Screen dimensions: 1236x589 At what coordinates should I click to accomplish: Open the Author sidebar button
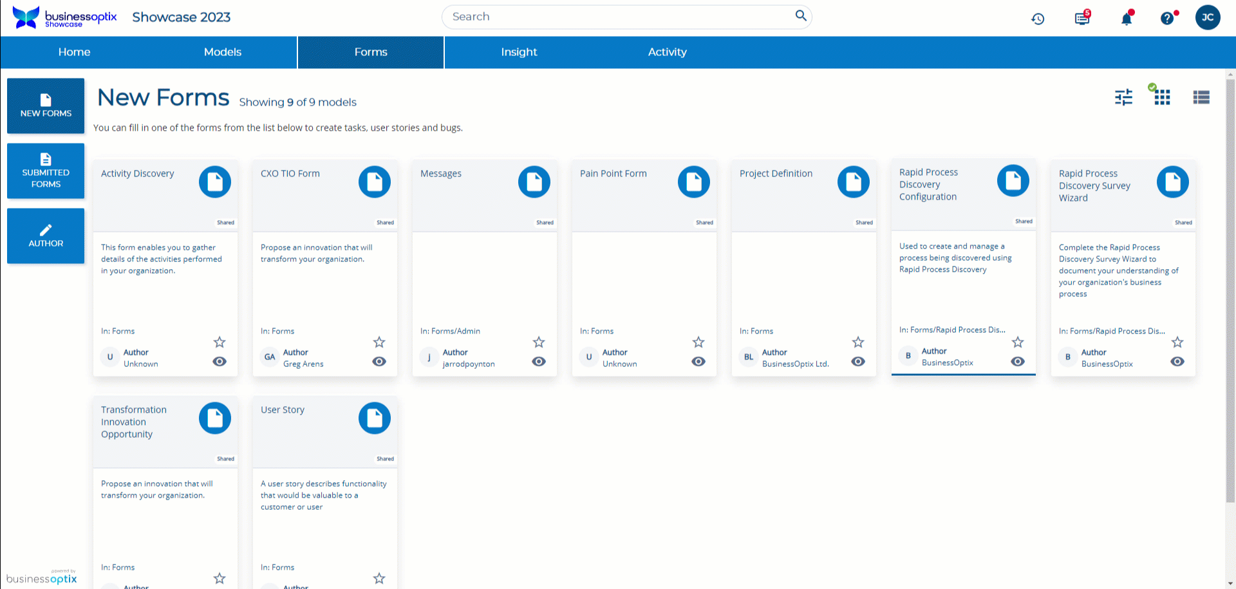coord(46,236)
